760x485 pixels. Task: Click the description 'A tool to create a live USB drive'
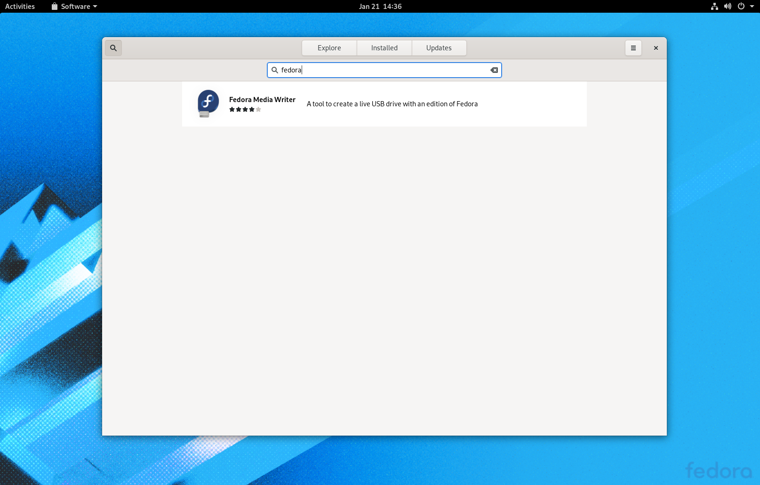(392, 104)
